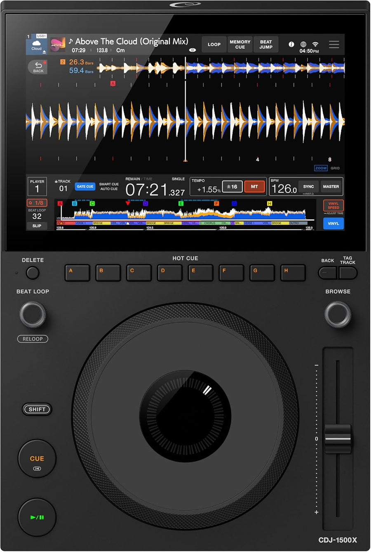Jump to the orange F marker on the overview
The height and width of the screenshot is (552, 371).
tap(216, 204)
